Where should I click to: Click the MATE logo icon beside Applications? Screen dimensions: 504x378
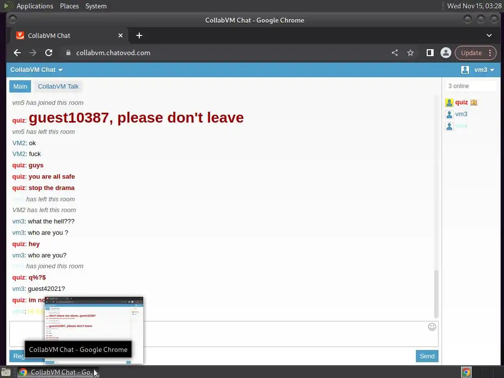(x=8, y=6)
